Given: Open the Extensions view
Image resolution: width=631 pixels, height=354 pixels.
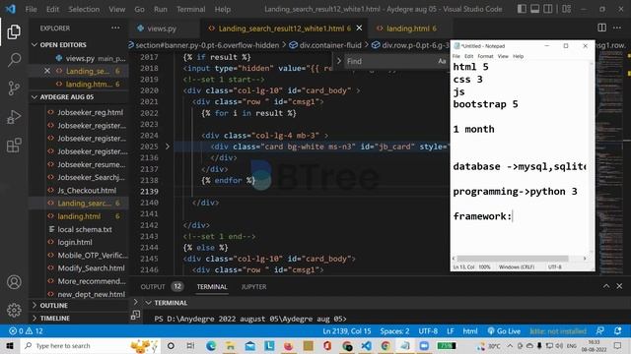Looking at the screenshot, I should [14, 146].
